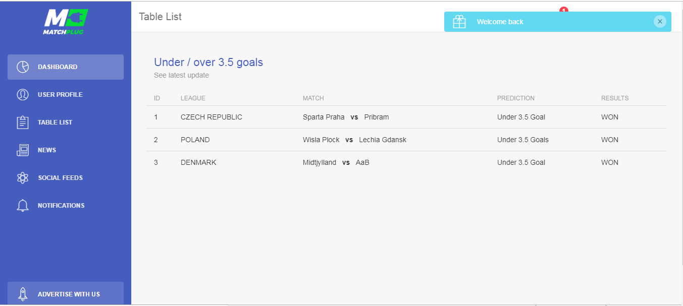Click the Notifications bell icon

coord(23,206)
